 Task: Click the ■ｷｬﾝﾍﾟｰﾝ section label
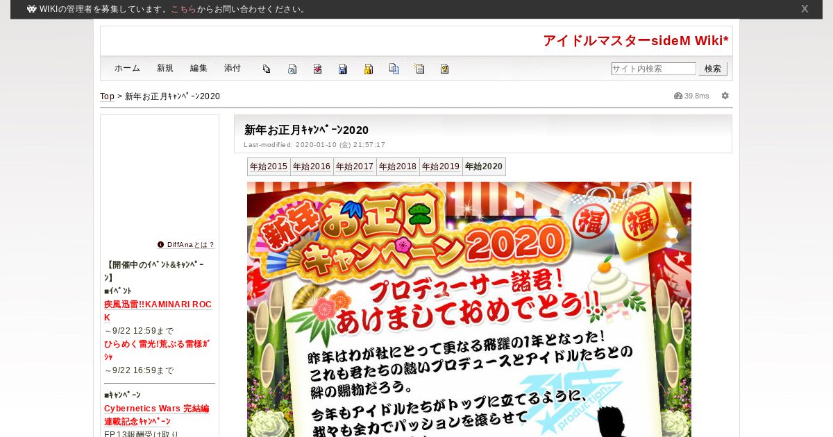tap(122, 395)
